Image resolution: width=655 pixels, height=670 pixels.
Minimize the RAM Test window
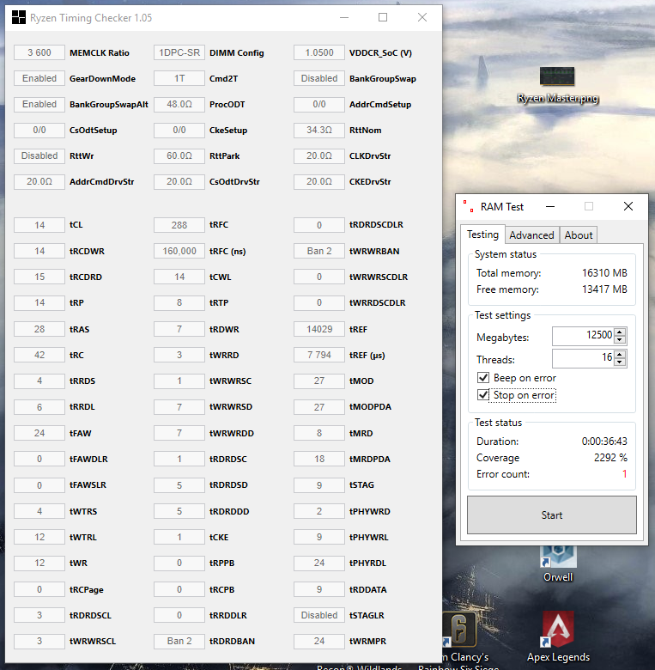(550, 207)
